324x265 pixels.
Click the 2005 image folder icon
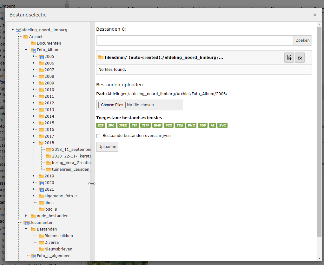click(x=41, y=57)
